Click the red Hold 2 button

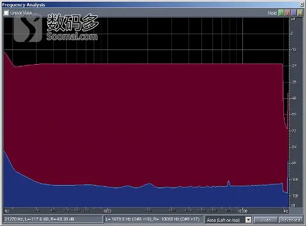coord(288,13)
